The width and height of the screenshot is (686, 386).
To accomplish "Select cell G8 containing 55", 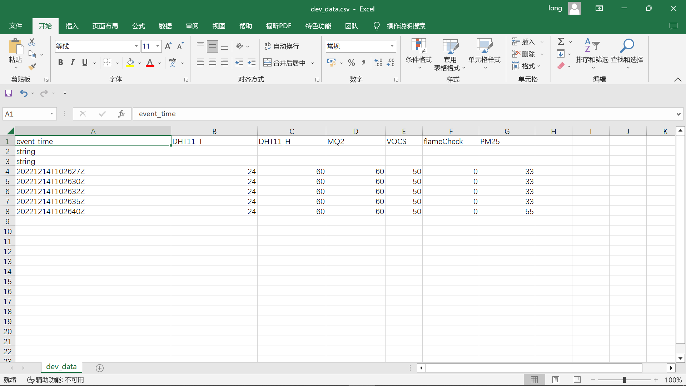I will 507,211.
